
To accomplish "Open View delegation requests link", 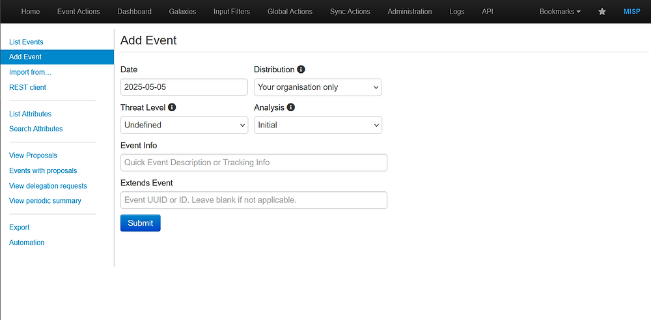I will point(48,185).
